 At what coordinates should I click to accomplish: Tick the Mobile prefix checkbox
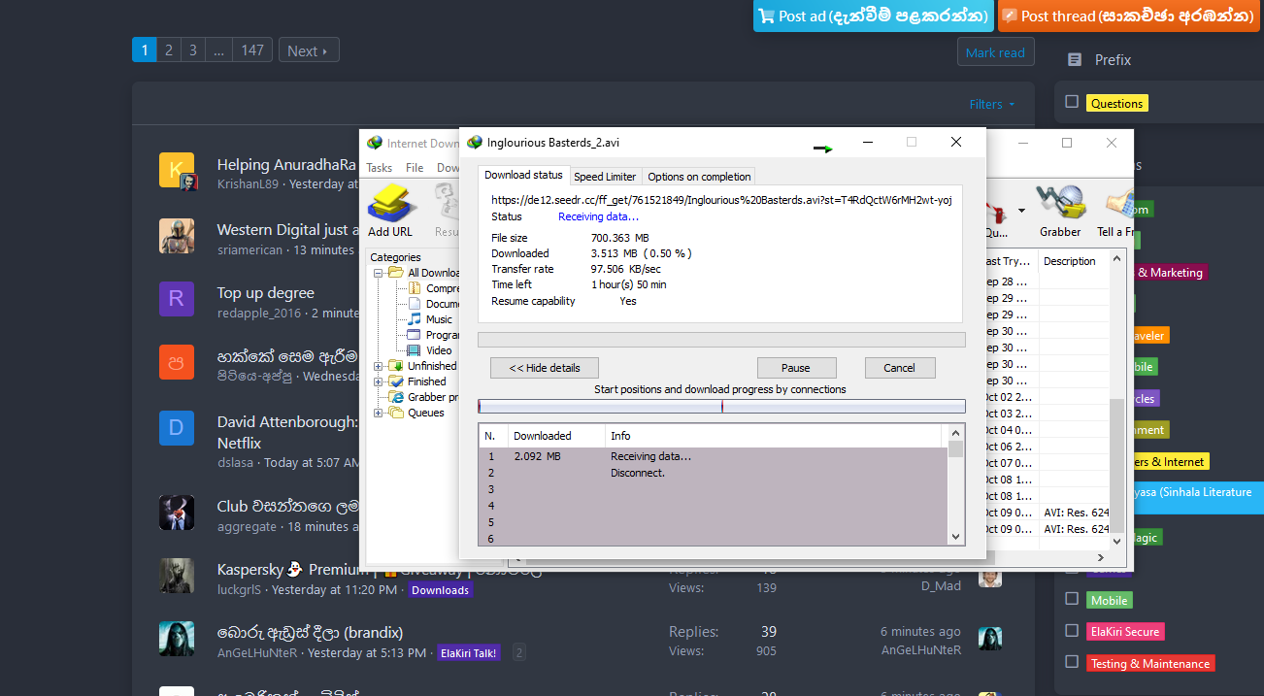click(1072, 599)
